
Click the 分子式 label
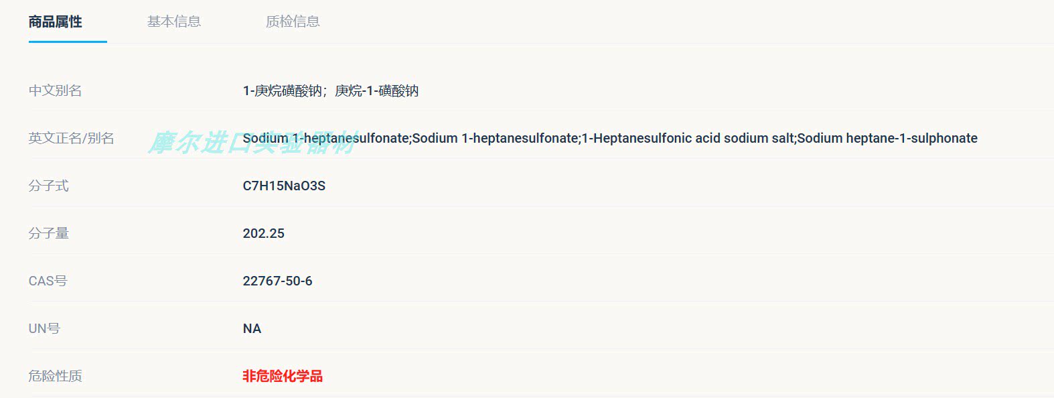(x=48, y=186)
